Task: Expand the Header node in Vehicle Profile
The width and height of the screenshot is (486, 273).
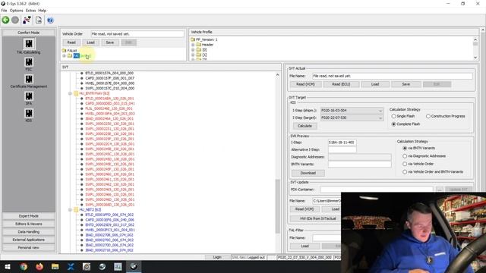Action: 193,45
